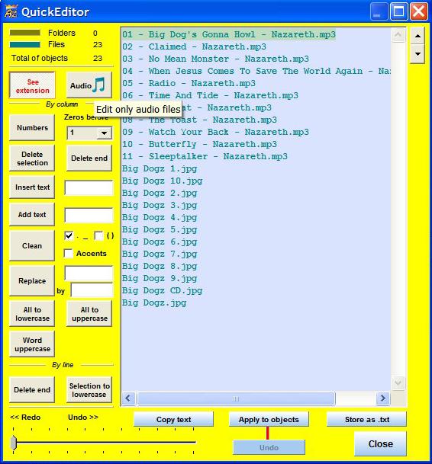432x464 pixels.
Task: Select '06 - Time And Tide' line
Action: click(210, 95)
